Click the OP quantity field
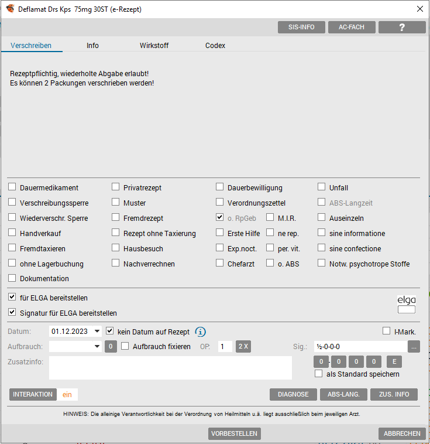This screenshot has height=444, width=430. tap(225, 347)
